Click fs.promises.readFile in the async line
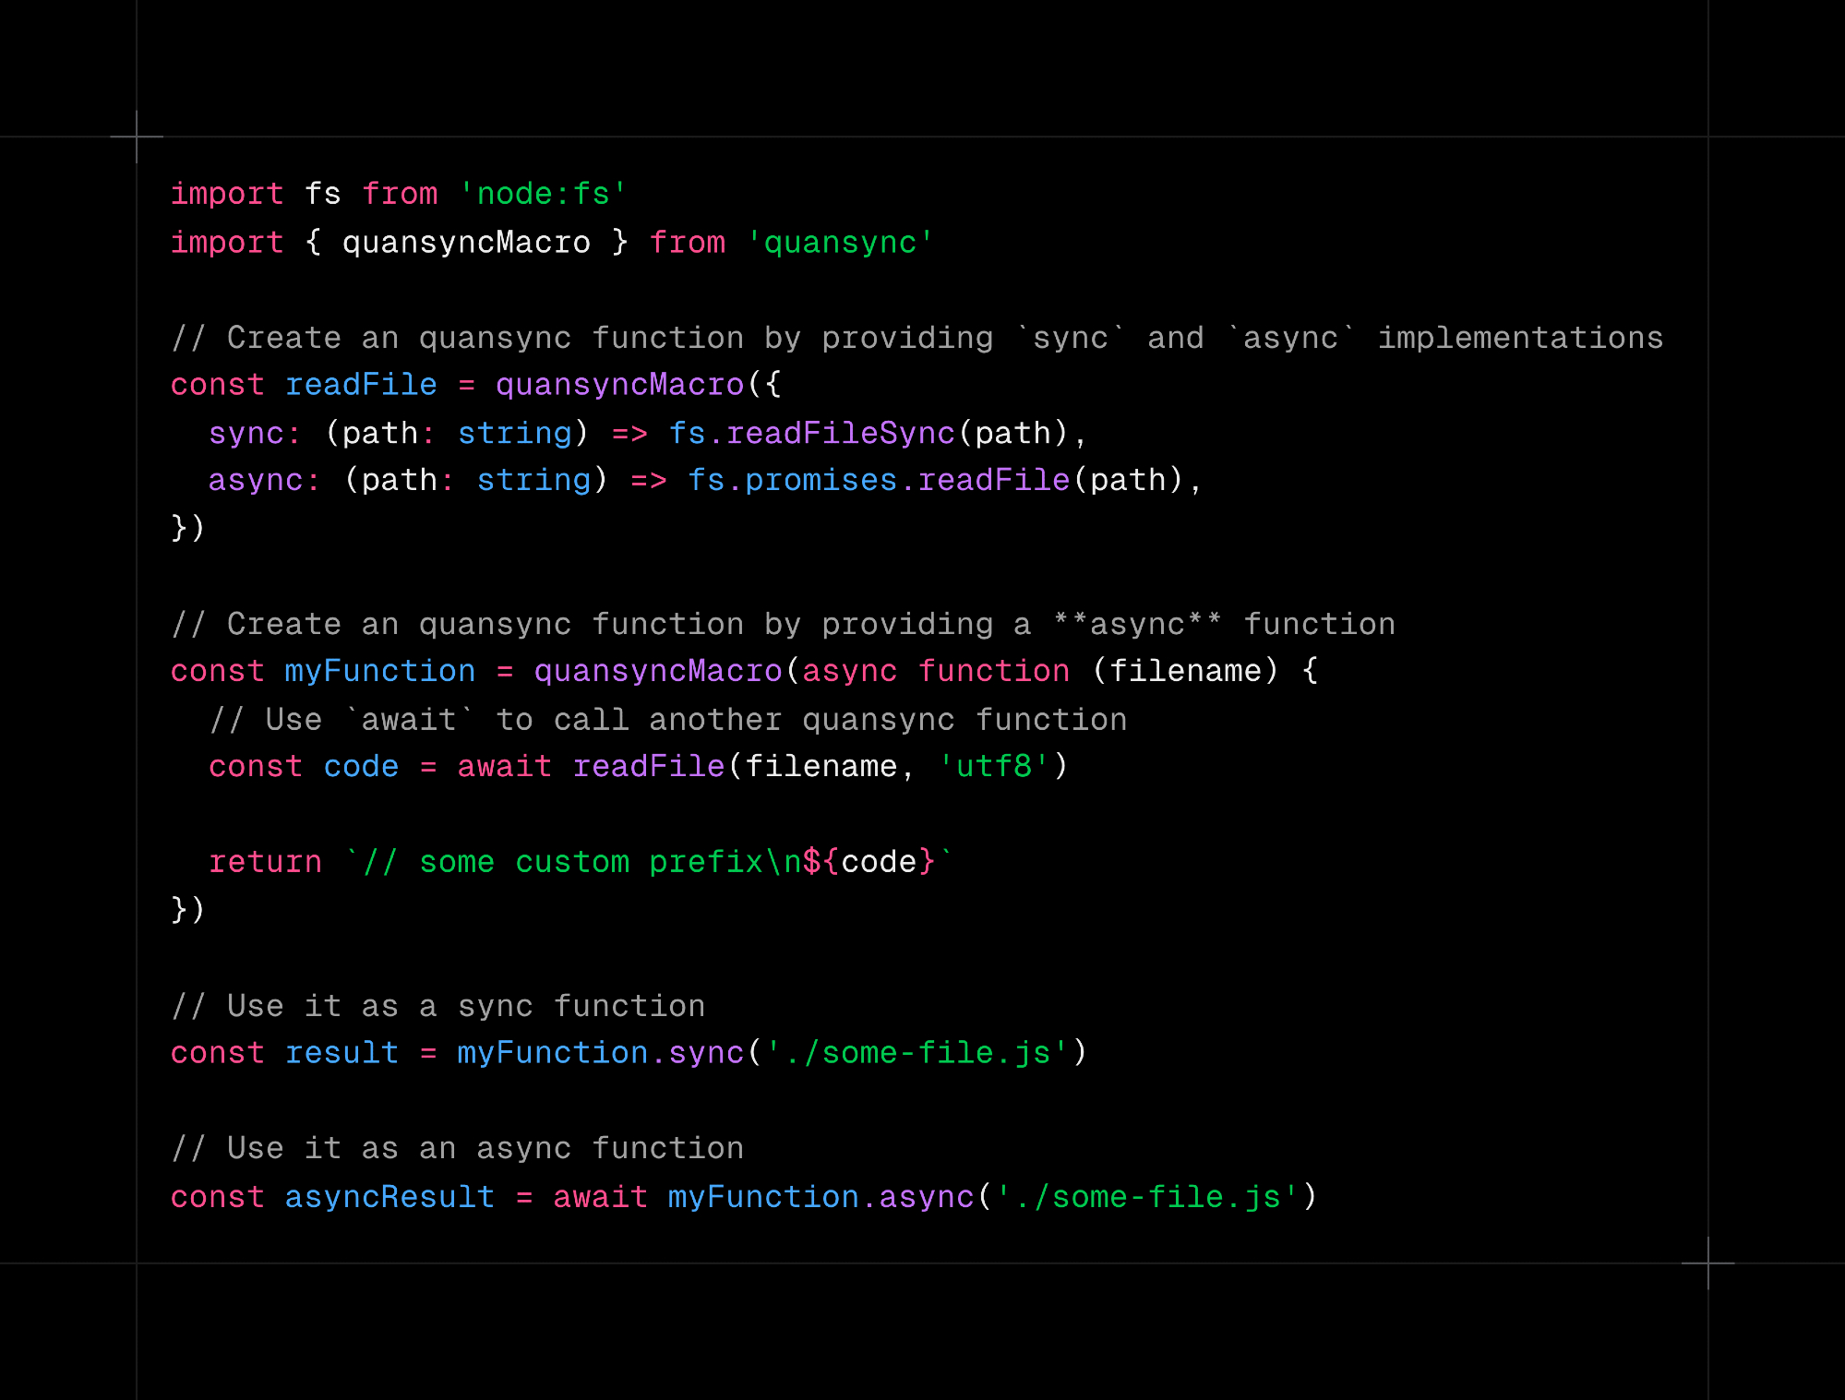Viewport: 1845px width, 1400px height. point(878,480)
